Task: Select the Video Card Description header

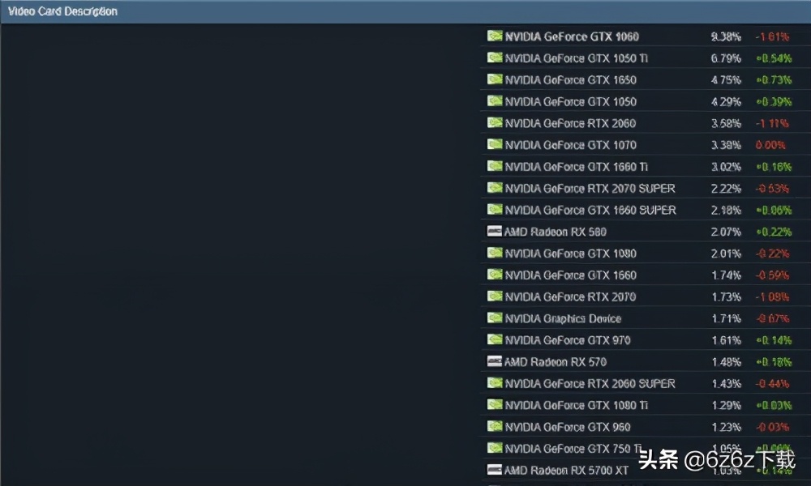Action: pyautogui.click(x=62, y=11)
